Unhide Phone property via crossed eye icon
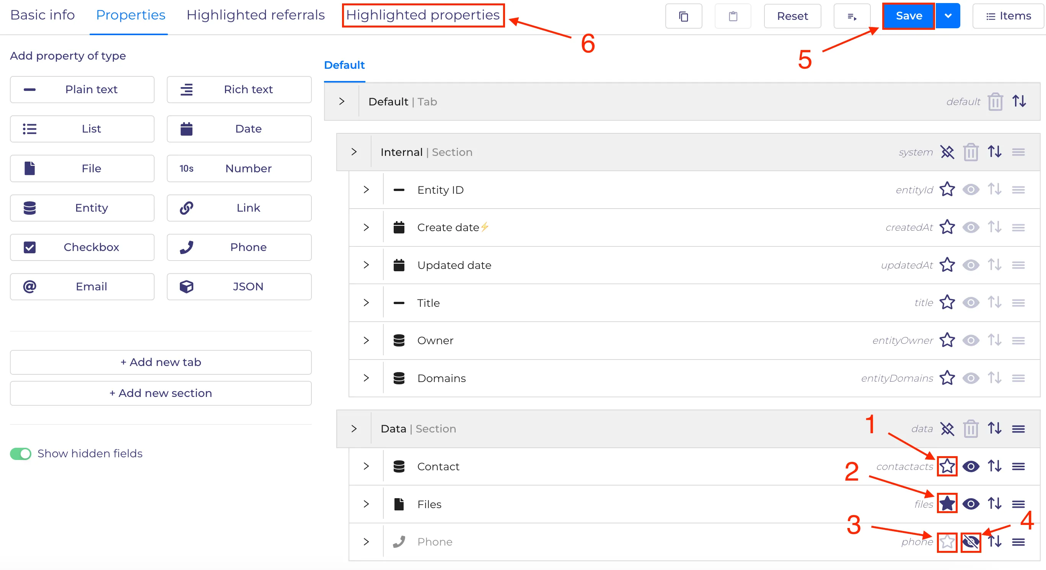 [x=971, y=542]
